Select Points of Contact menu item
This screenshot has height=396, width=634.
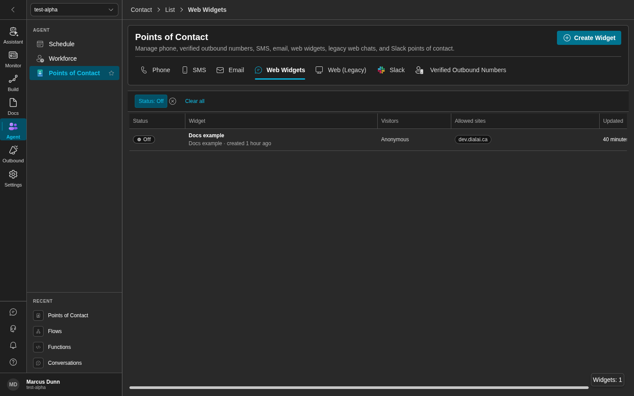click(x=74, y=73)
